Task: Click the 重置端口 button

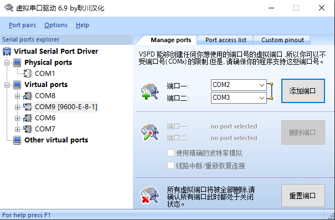Action: pyautogui.click(x=303, y=196)
